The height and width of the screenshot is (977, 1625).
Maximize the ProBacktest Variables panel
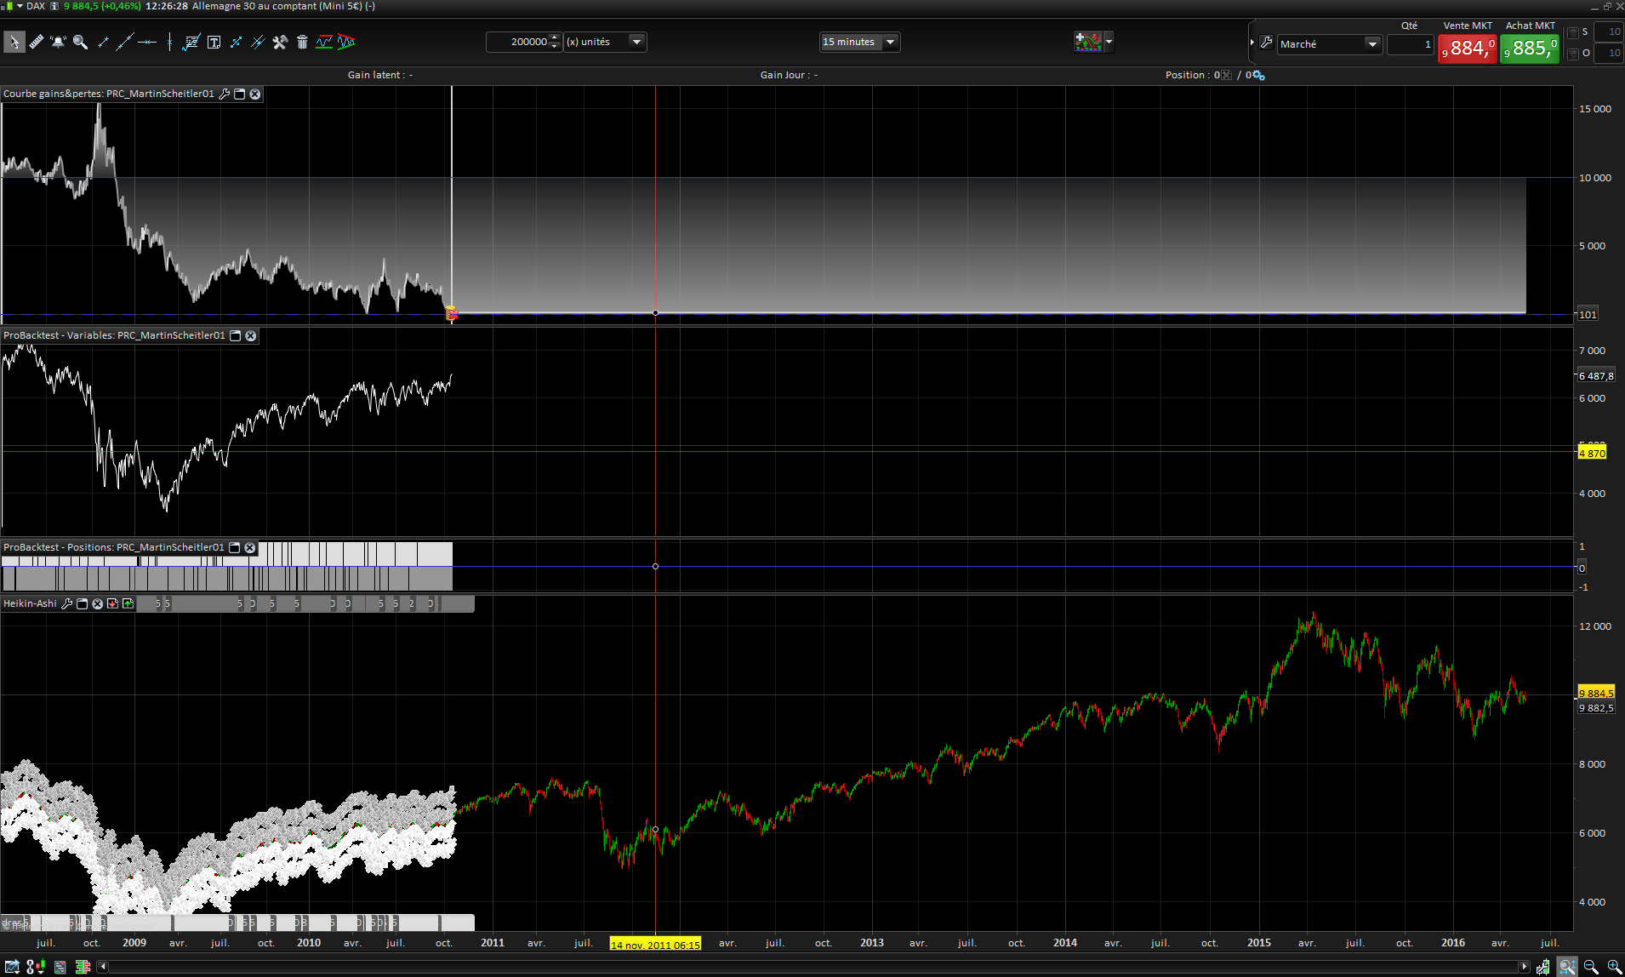click(x=236, y=335)
